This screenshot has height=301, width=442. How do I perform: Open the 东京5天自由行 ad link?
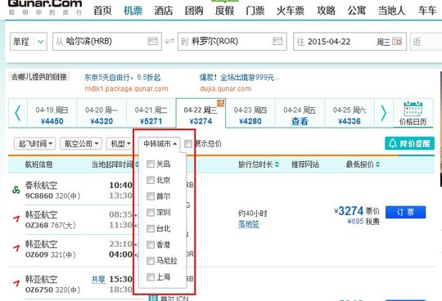click(x=122, y=78)
